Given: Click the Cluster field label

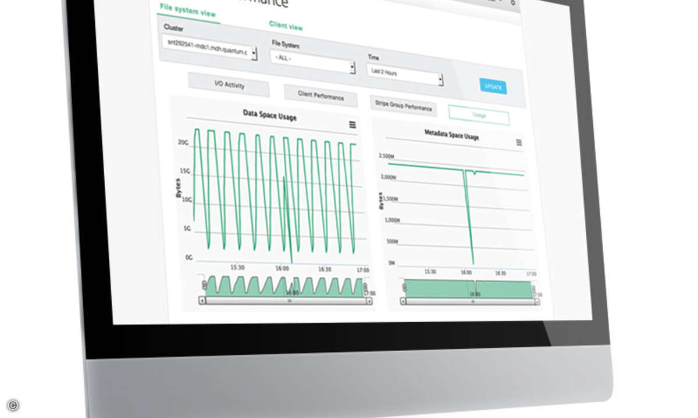Looking at the screenshot, I should coord(173,28).
